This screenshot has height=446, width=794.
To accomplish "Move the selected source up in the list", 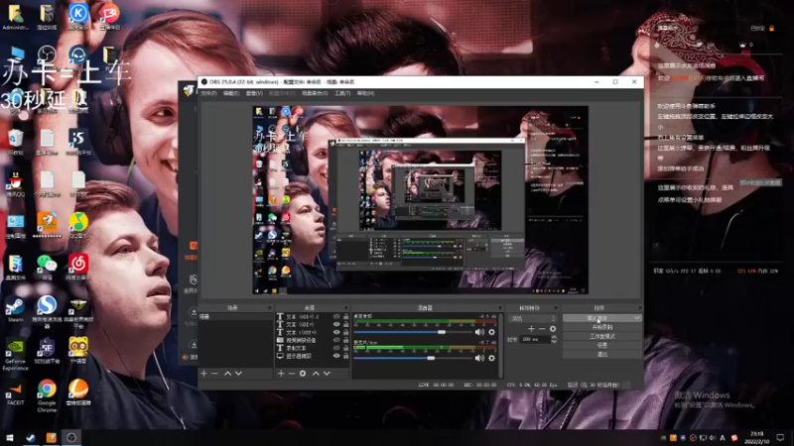I will tap(316, 374).
